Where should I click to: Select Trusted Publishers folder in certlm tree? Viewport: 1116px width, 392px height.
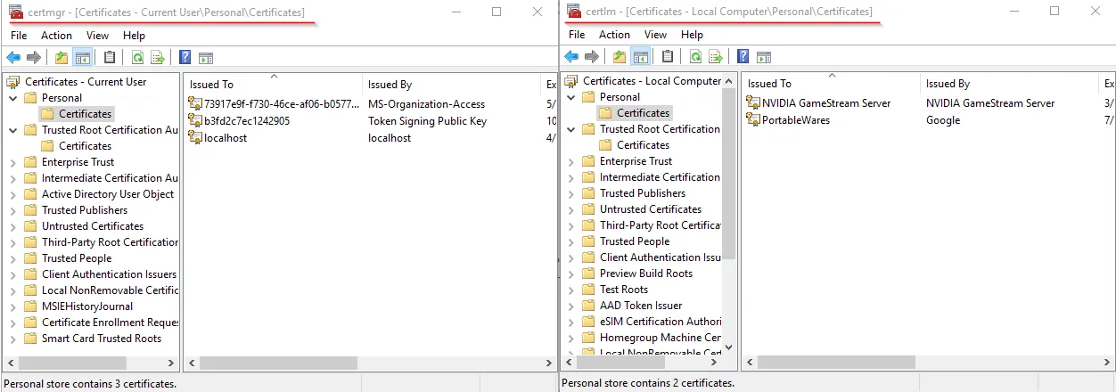643,193
